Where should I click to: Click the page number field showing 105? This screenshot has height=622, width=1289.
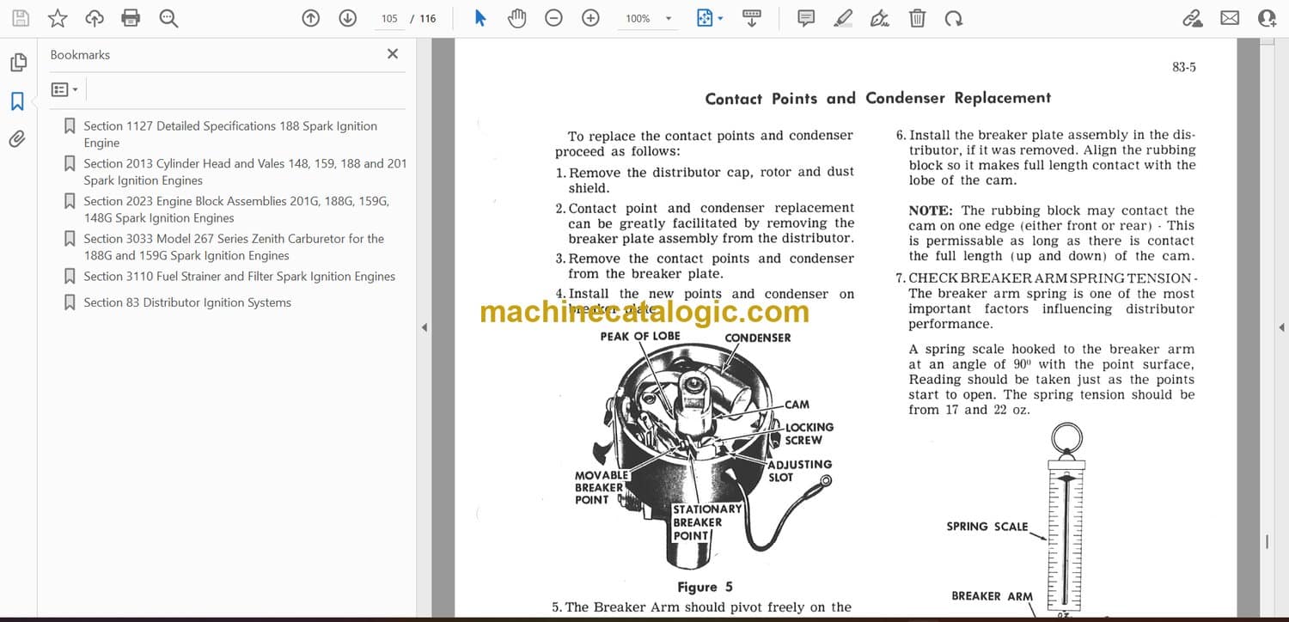(x=389, y=18)
